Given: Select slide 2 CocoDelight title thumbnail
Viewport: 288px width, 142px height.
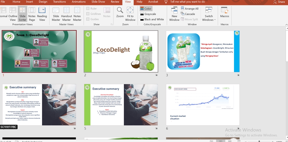Looking at the screenshot, I should coord(121,51).
